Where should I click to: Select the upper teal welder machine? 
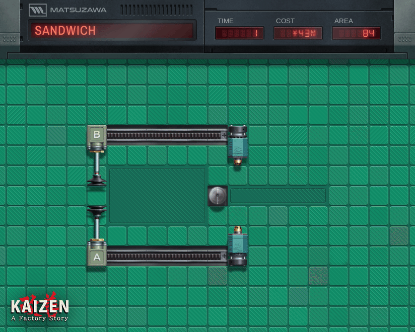(238, 145)
